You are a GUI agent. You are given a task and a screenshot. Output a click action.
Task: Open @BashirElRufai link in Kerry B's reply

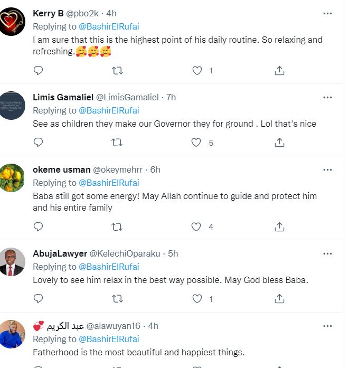coord(109,26)
